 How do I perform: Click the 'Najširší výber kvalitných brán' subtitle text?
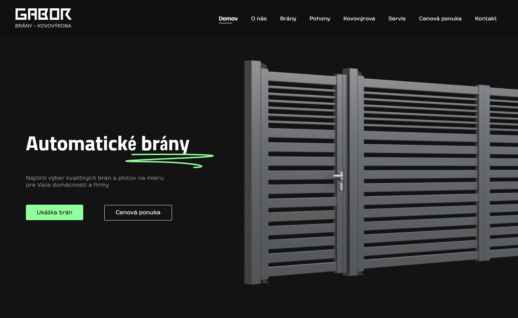tap(95, 182)
